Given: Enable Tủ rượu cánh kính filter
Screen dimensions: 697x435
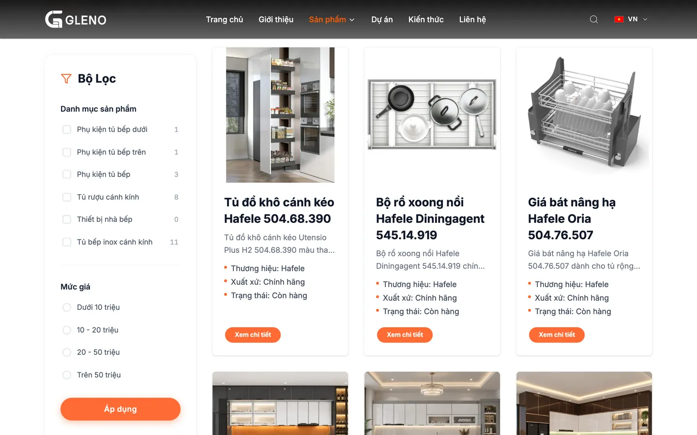Looking at the screenshot, I should pyautogui.click(x=67, y=197).
